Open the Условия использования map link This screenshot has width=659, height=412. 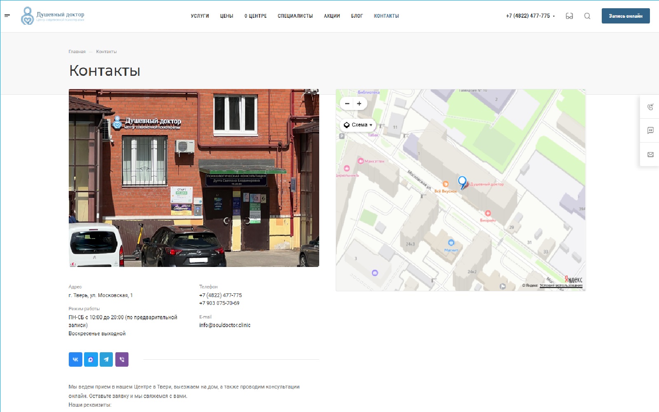[x=561, y=286]
